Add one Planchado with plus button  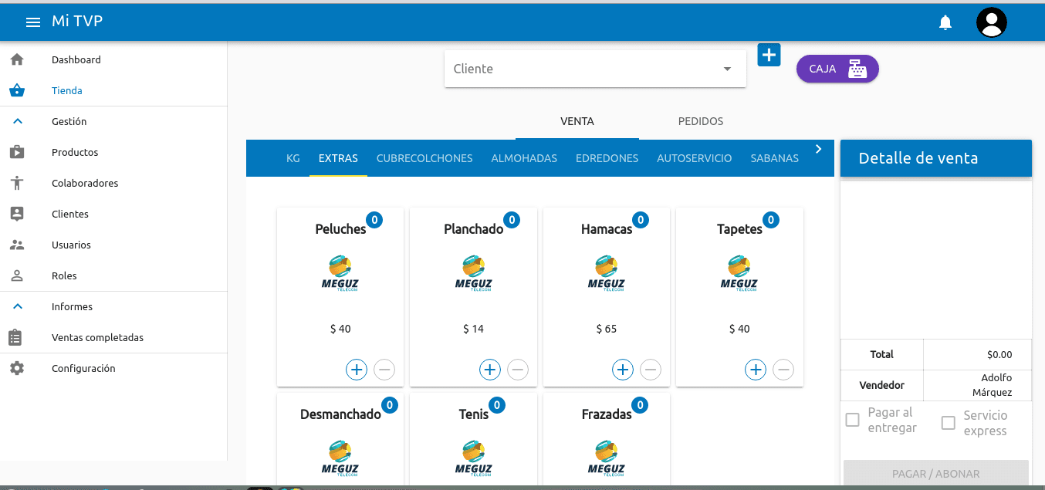tap(490, 370)
